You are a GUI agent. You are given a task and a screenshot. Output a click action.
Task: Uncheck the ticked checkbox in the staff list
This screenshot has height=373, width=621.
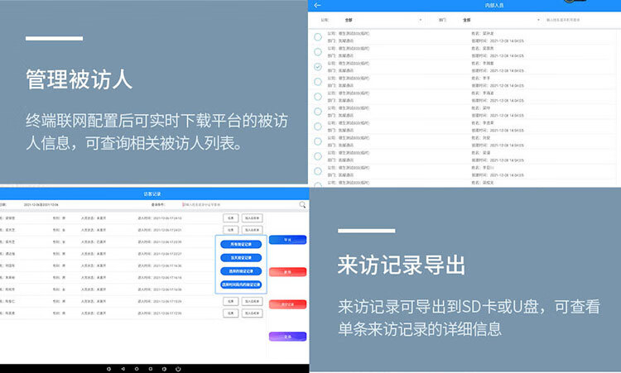318,66
